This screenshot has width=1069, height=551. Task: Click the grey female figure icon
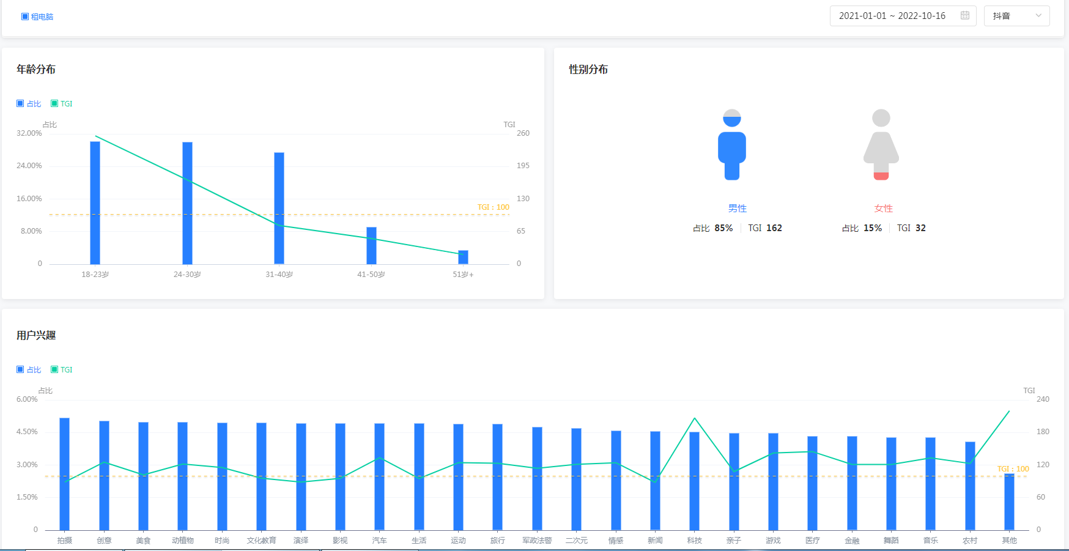(x=881, y=145)
